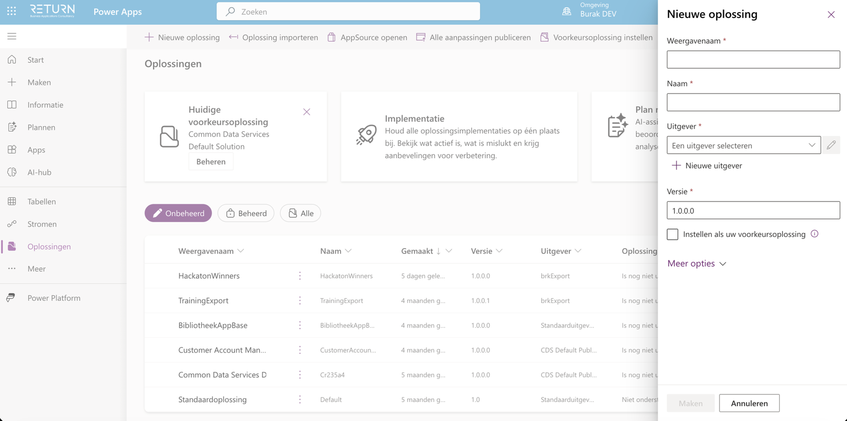
Task: Select the Alle filter tab
Action: point(301,213)
